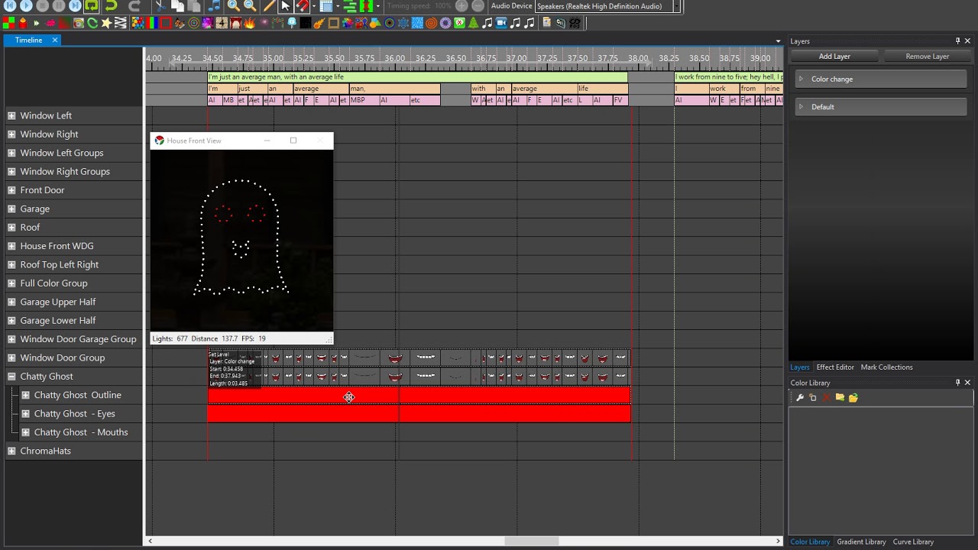Select the red magnet snap tool
Viewport: 978px width, 550px height.
click(x=303, y=6)
